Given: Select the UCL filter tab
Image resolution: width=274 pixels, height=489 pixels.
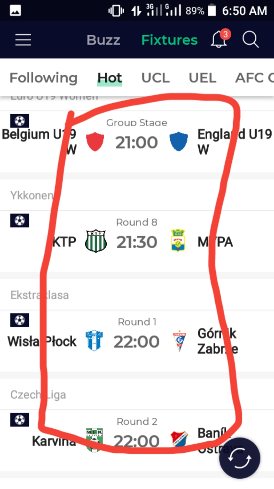Looking at the screenshot, I should click(155, 78).
